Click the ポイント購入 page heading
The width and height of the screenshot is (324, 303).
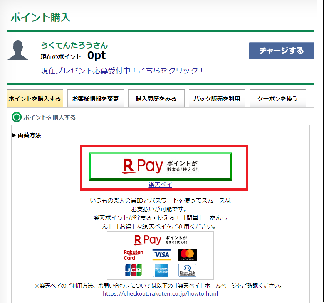pos(40,17)
